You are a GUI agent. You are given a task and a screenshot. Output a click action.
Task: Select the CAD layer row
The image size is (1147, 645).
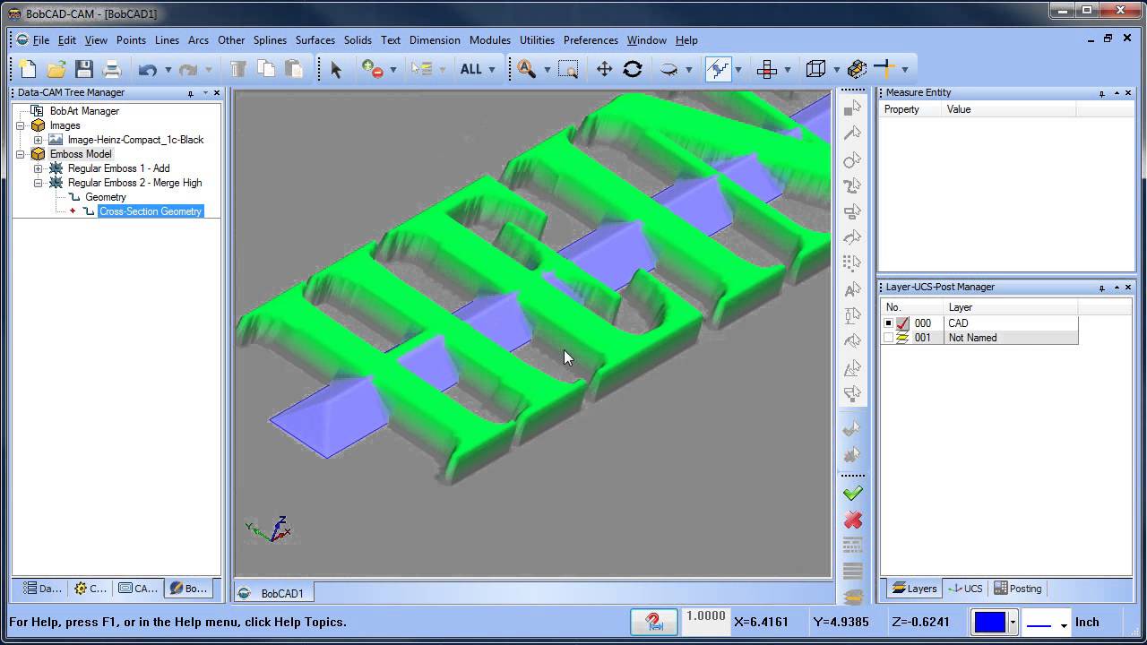tap(979, 323)
